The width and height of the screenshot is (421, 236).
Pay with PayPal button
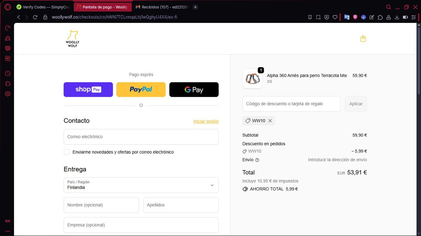coord(141,90)
